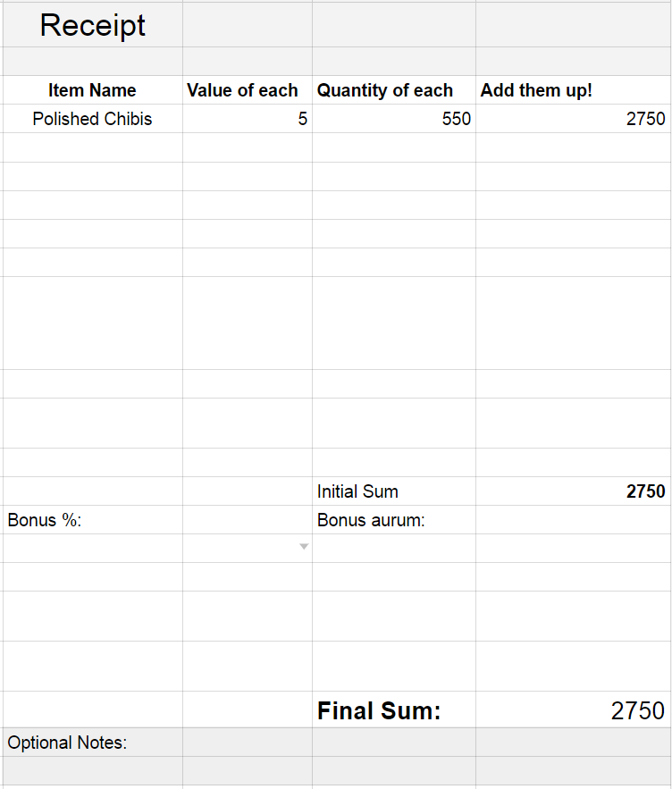Select the row total cell showing 2750
672x789 pixels.
574,119
